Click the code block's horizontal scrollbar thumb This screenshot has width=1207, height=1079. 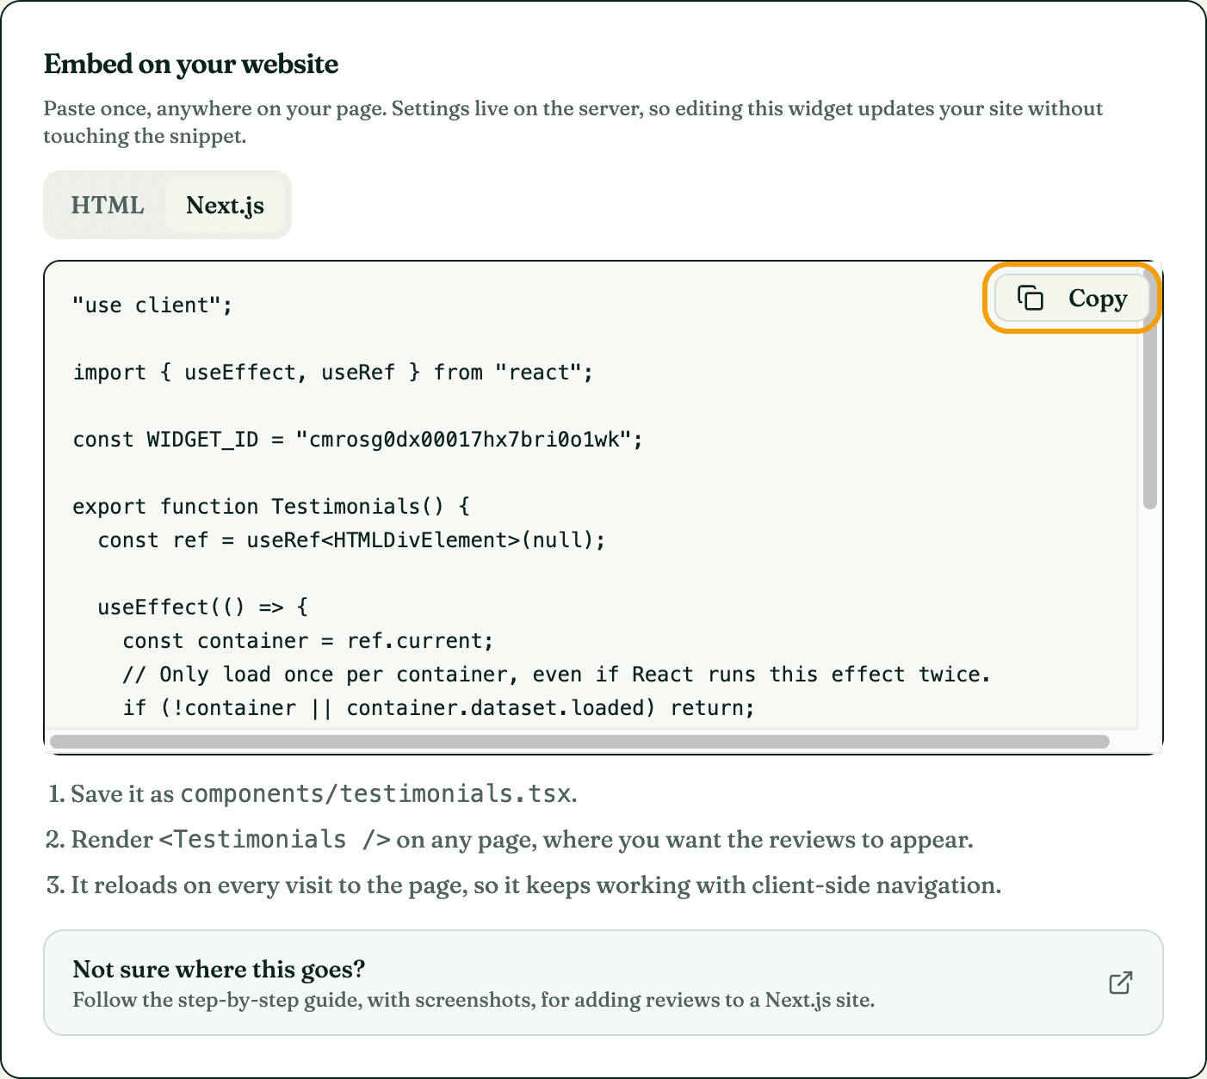579,742
